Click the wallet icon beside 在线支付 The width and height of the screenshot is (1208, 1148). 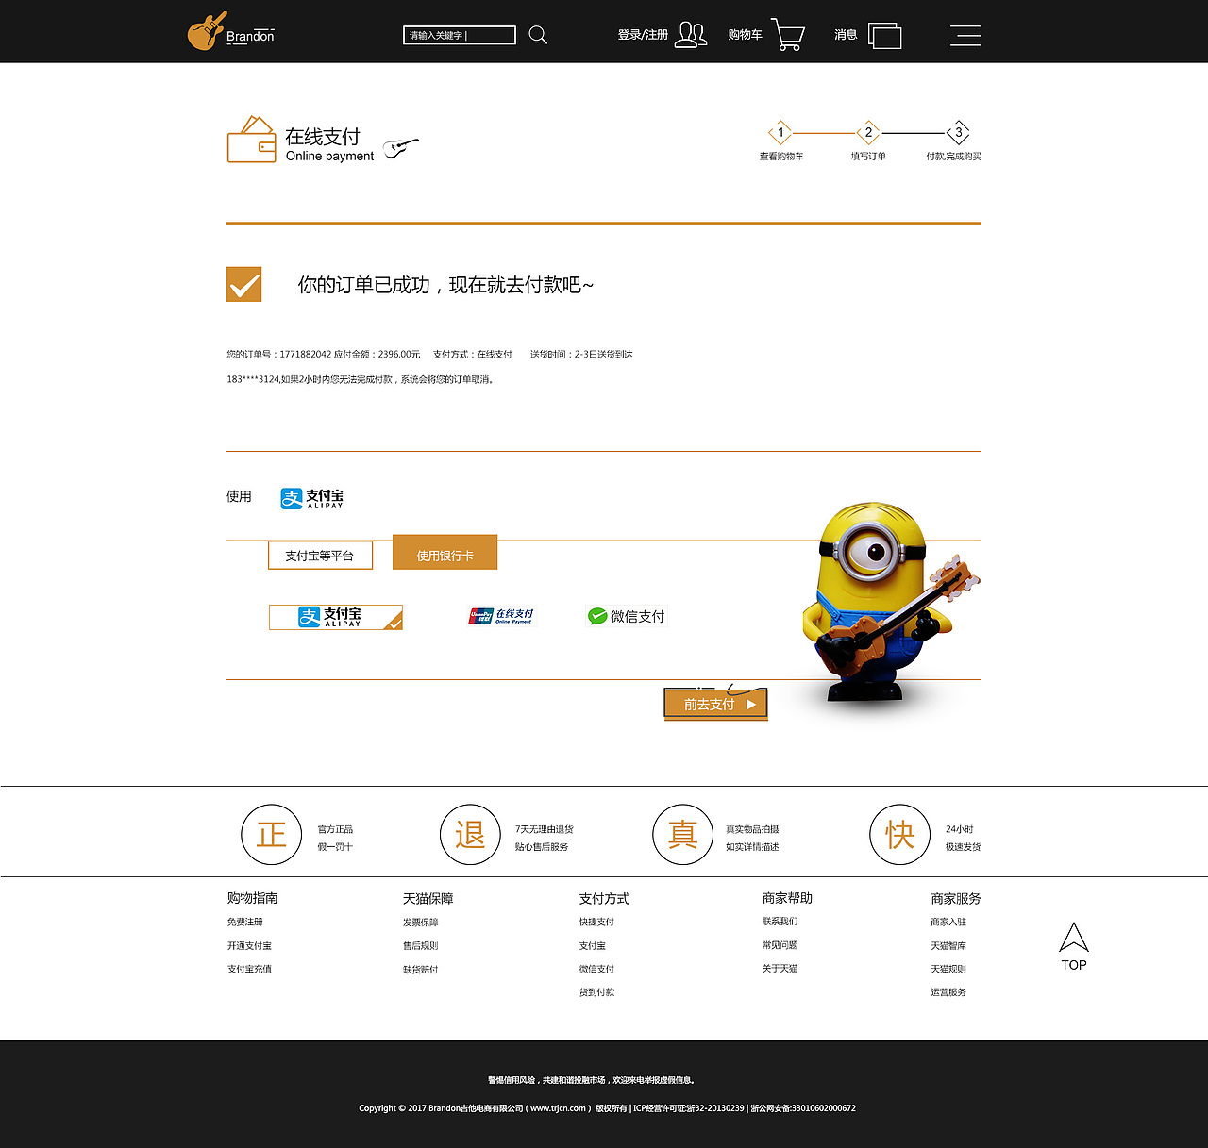(x=251, y=140)
